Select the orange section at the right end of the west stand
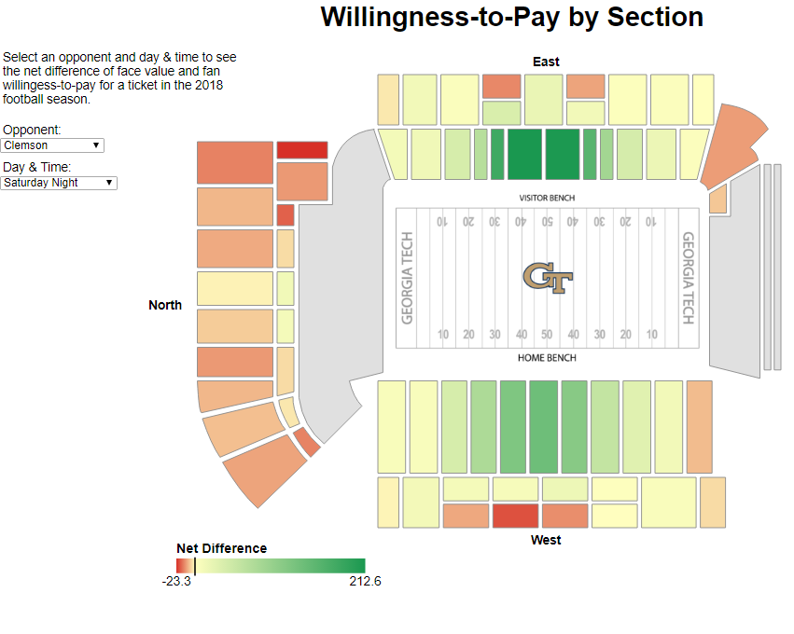 (x=699, y=427)
